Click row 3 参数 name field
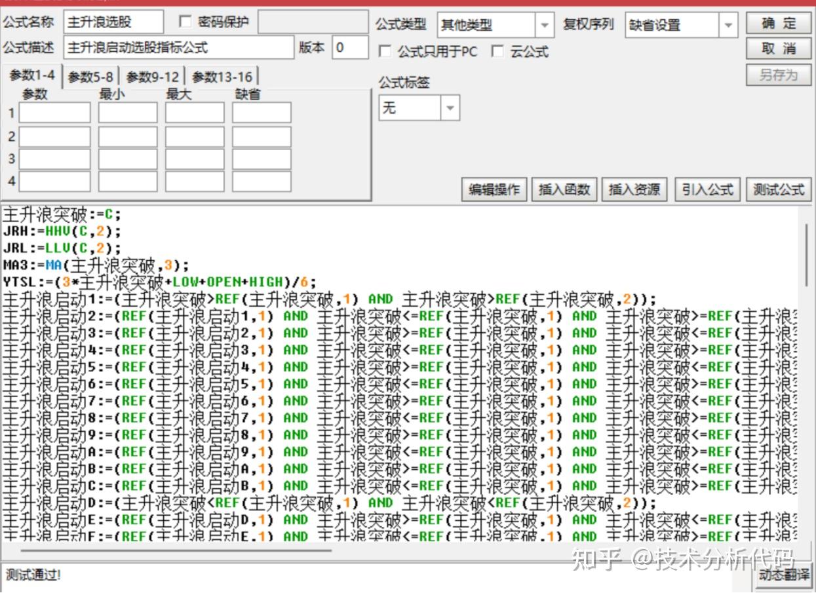Image resolution: width=816 pixels, height=593 pixels. [54, 159]
